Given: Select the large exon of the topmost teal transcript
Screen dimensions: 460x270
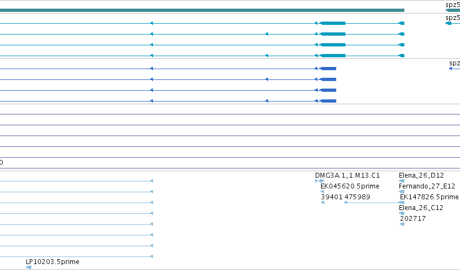Looking at the screenshot, I should [332, 23].
